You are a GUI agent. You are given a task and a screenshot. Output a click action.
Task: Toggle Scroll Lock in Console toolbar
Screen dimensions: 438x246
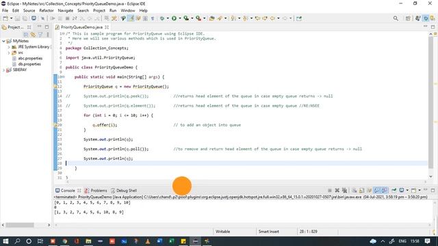(x=362, y=190)
